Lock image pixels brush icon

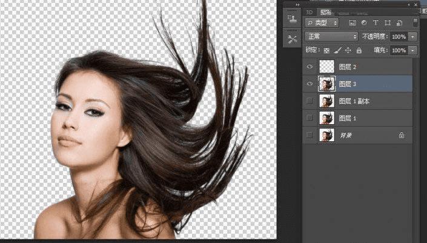point(337,50)
